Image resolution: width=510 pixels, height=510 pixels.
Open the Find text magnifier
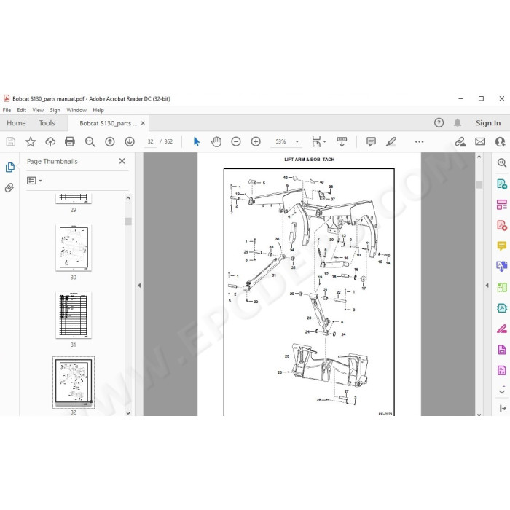pyautogui.click(x=90, y=142)
